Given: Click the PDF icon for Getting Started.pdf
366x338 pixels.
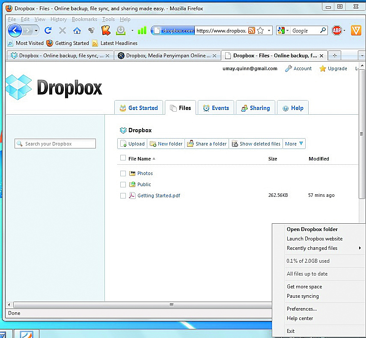Looking at the screenshot, I should point(132,196).
